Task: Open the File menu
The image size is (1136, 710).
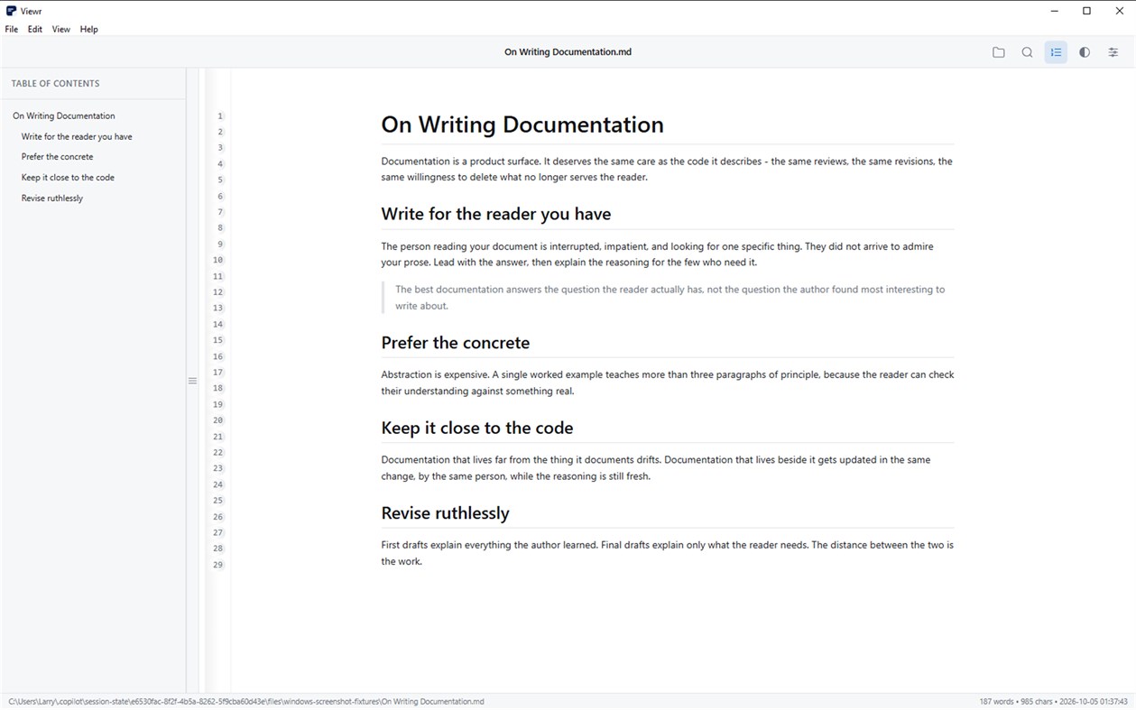Action: tap(12, 29)
